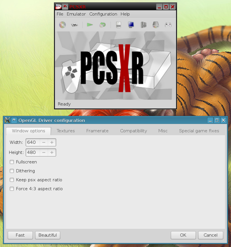Enable Force 4:3 aspect ratio
Screen dimensions: 231x247
(x=12, y=189)
